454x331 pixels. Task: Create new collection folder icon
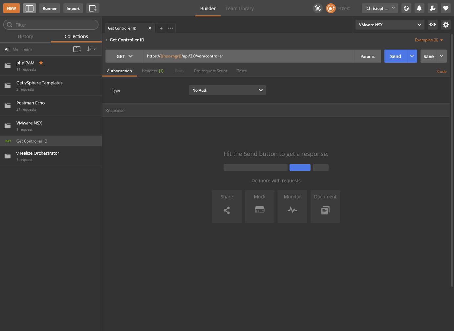pos(77,49)
